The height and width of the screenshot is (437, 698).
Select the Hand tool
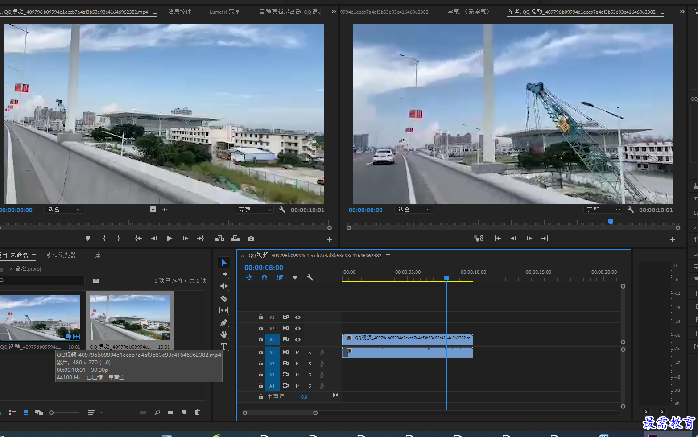click(224, 334)
